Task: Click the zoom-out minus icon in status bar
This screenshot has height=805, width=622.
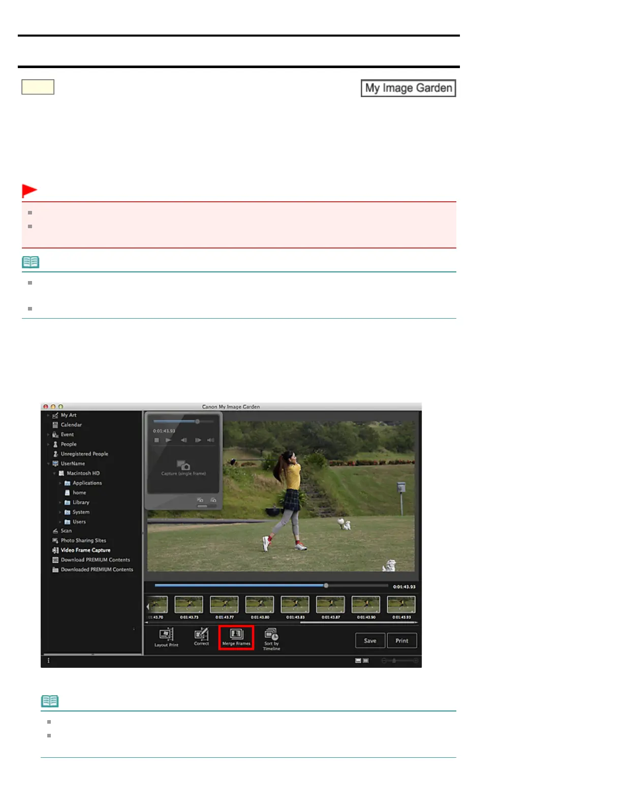Action: coord(384,661)
